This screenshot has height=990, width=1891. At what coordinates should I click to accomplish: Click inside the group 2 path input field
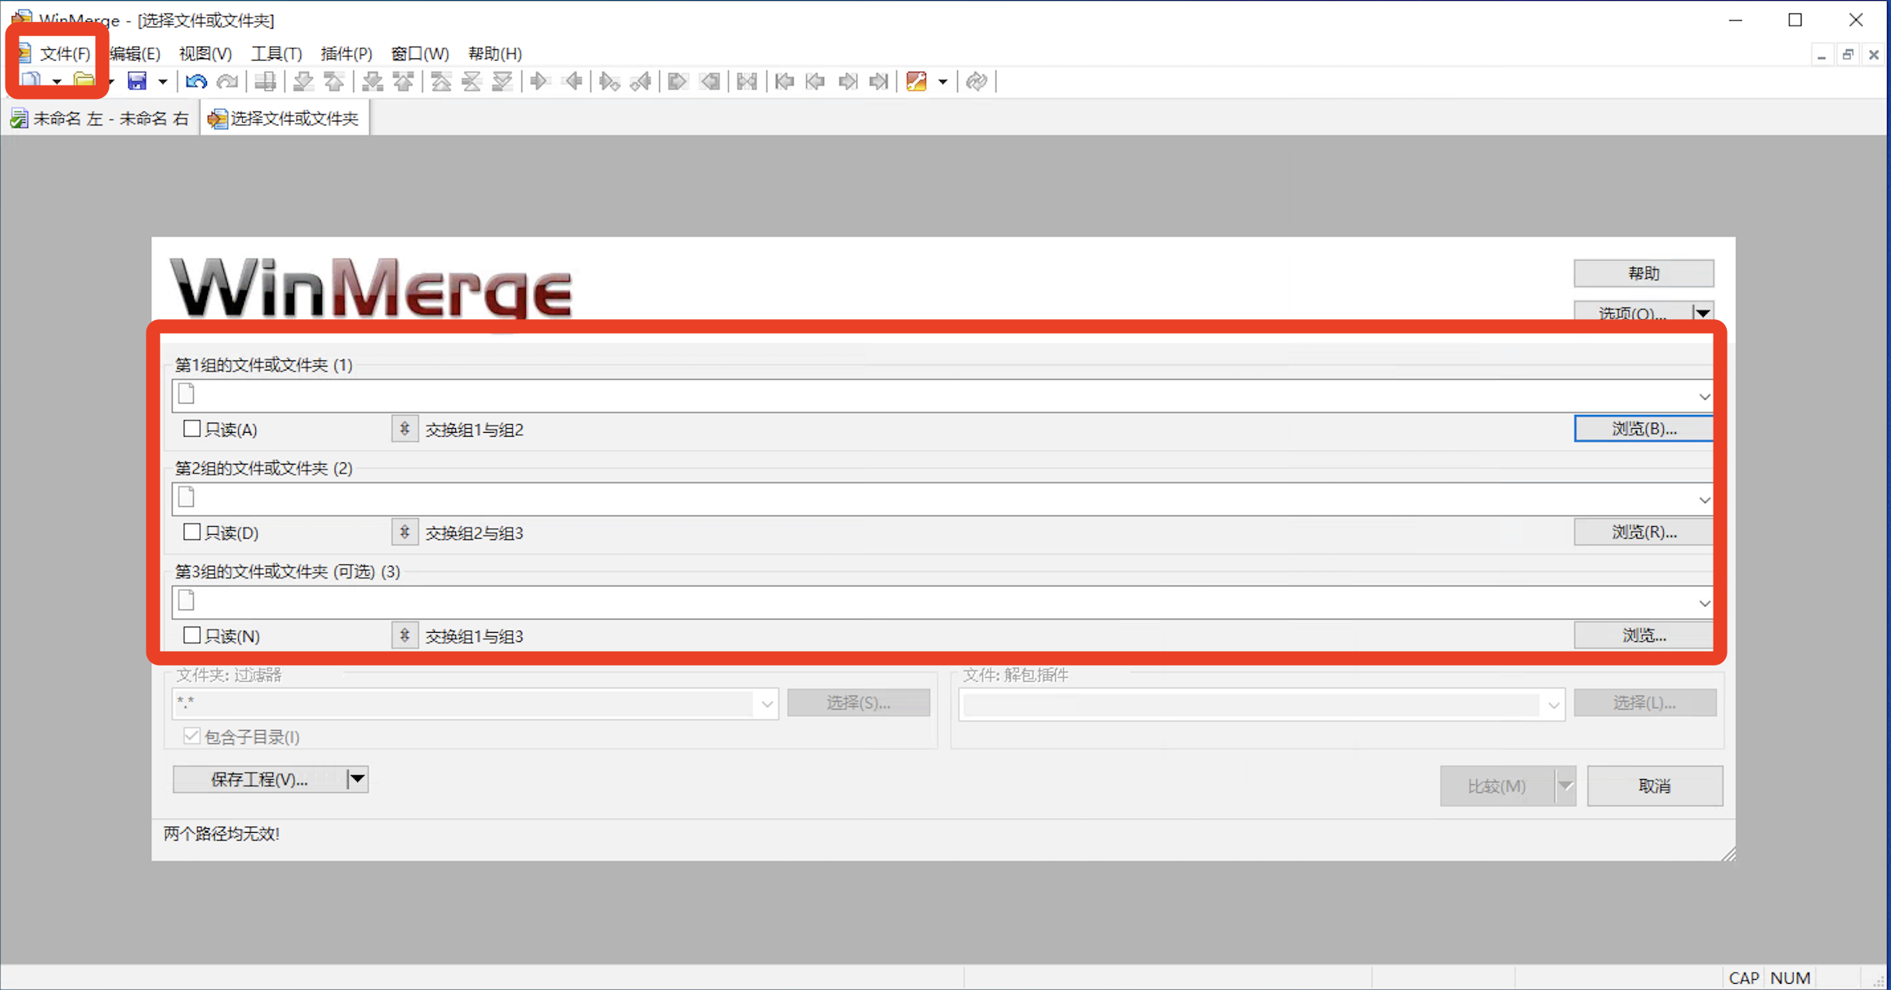934,500
